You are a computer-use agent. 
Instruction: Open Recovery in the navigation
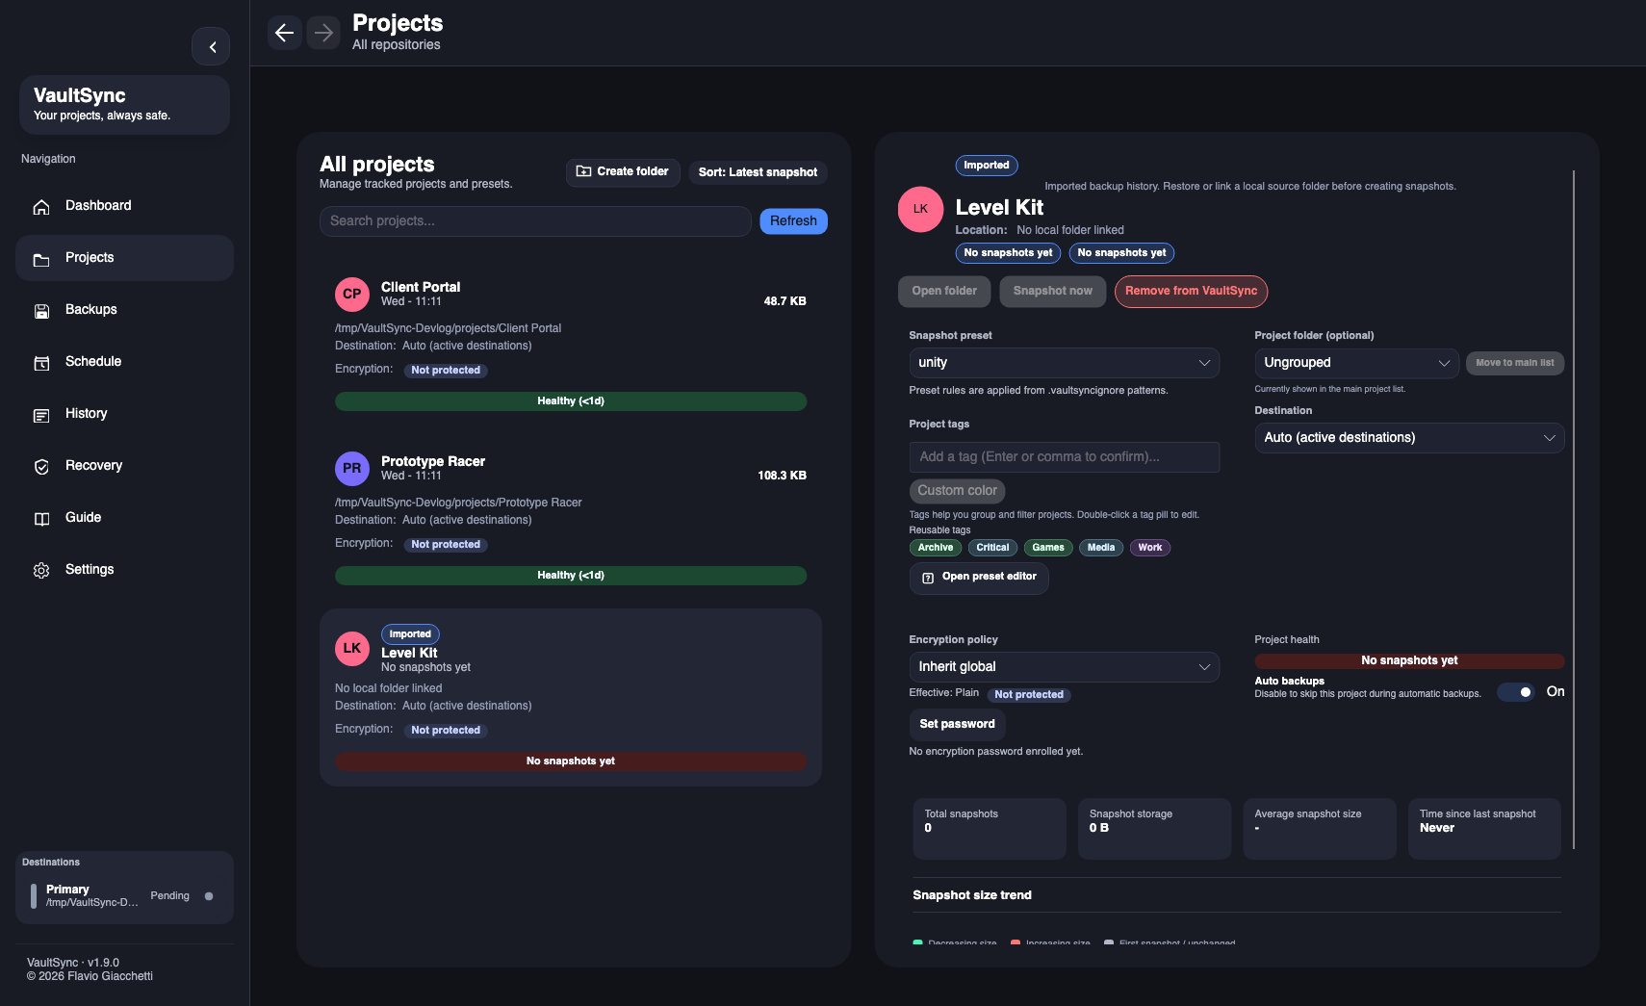point(124,466)
